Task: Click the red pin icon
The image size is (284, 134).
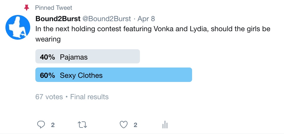Action: click(x=27, y=8)
